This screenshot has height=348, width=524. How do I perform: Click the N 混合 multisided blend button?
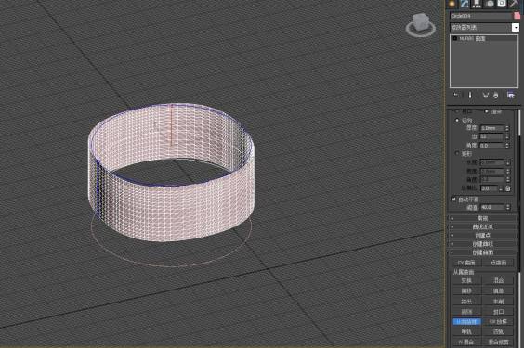466,342
